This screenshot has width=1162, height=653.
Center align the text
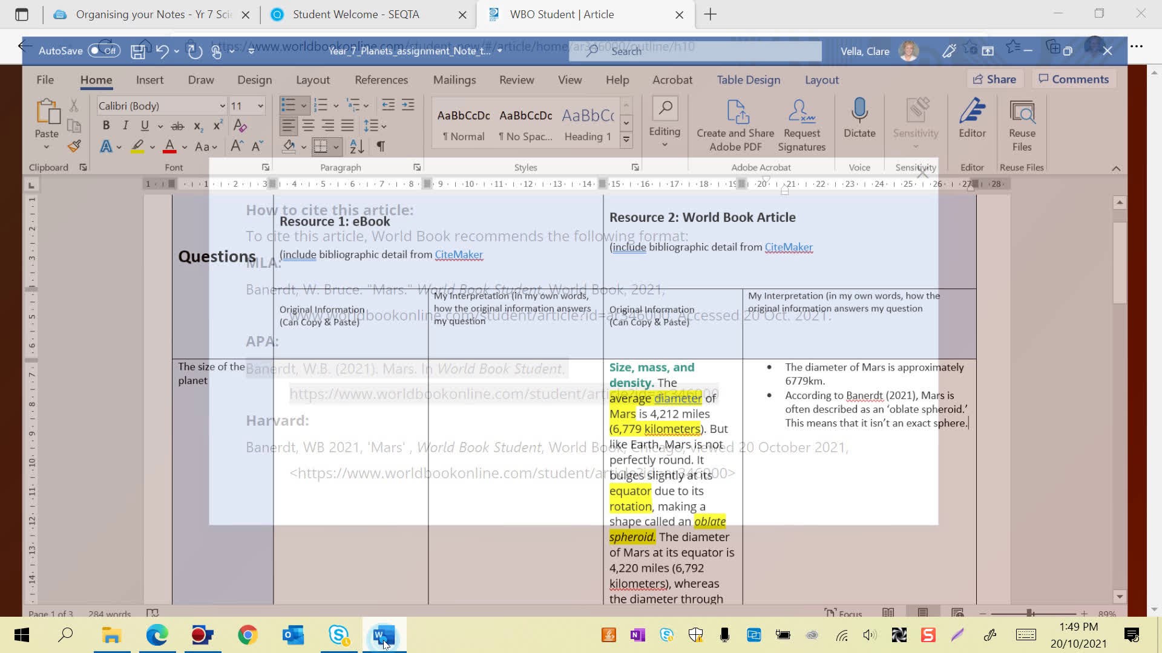click(308, 126)
